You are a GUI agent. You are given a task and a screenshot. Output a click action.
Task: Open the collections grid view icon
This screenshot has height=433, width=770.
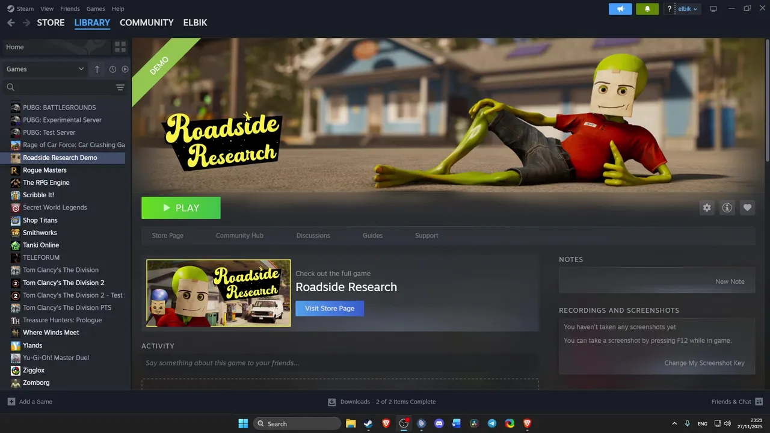pos(120,47)
